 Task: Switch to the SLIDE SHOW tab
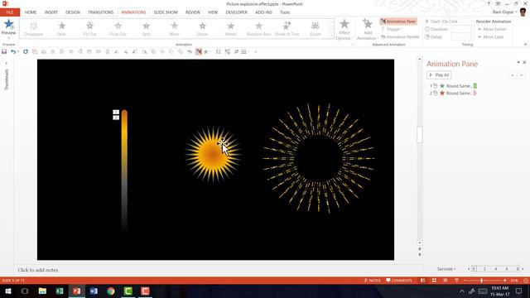(166, 12)
